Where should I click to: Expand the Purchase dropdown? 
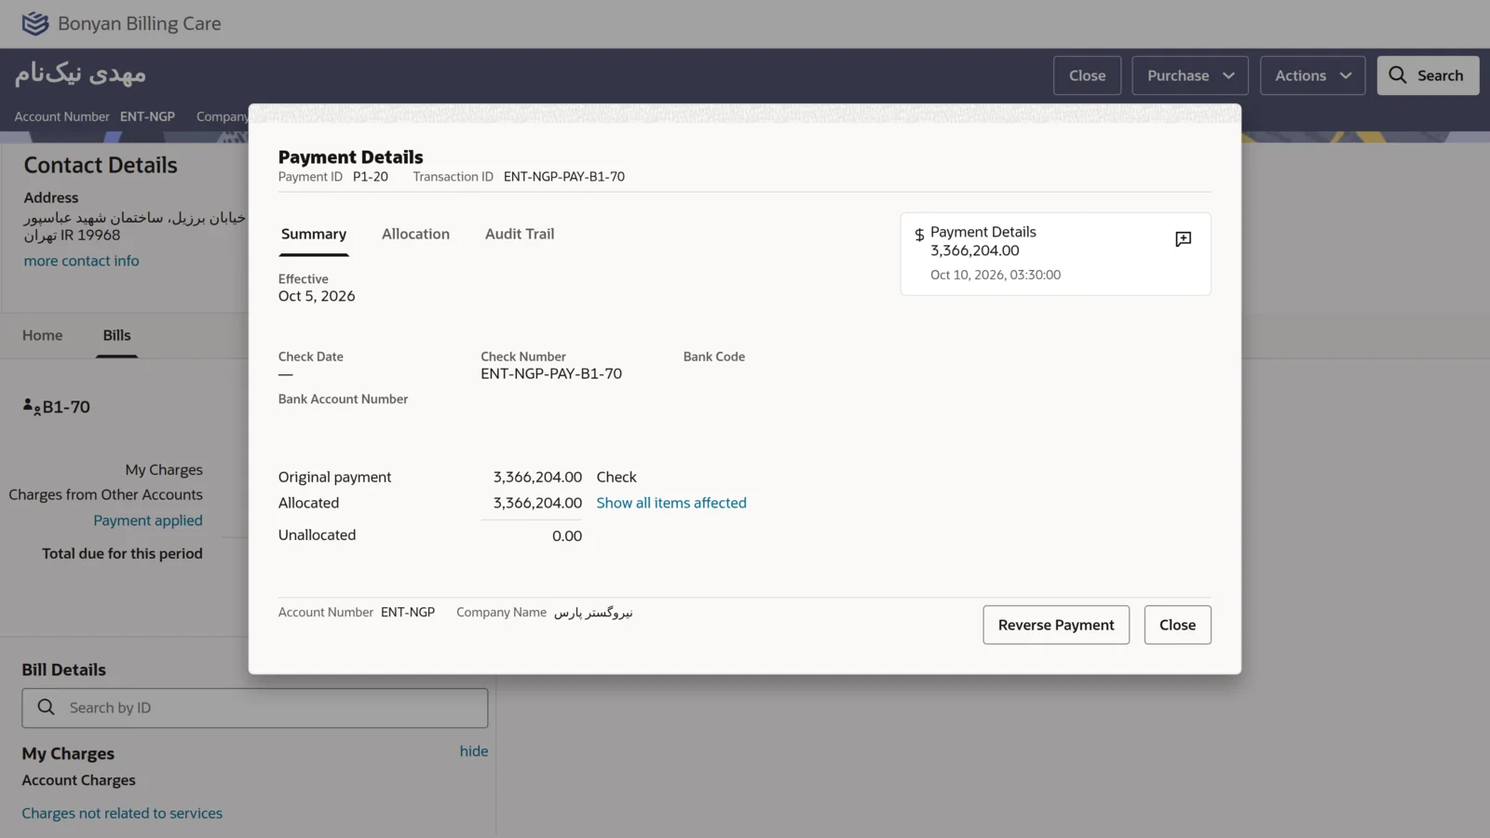[x=1190, y=75]
